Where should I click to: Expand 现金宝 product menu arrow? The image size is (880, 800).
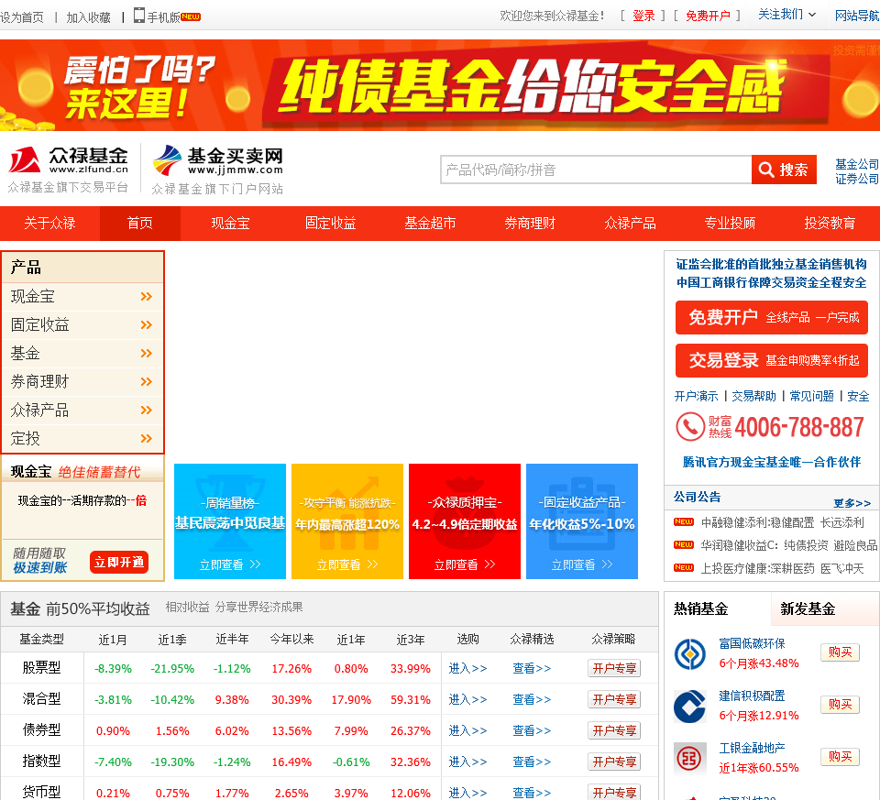[147, 296]
